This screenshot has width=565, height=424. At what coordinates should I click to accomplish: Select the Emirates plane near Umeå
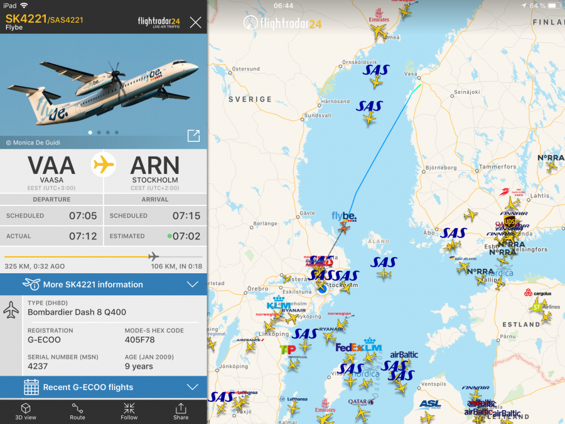[379, 31]
